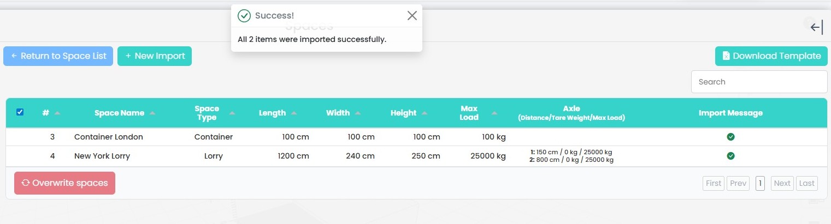The height and width of the screenshot is (224, 831).
Task: Start a New Import
Action: [x=155, y=56]
